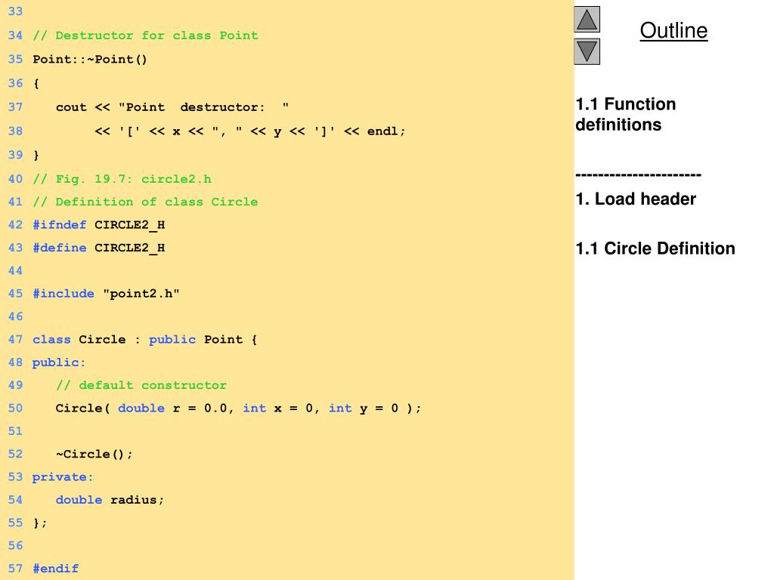The image size is (774, 580).
Task: Open the underlined Outline link
Action: coord(673,30)
